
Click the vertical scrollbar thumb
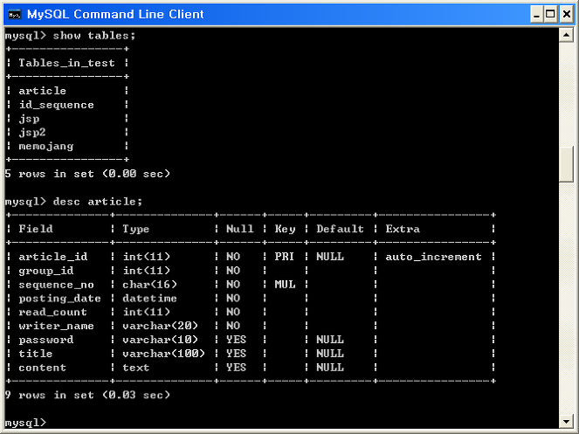(566, 164)
